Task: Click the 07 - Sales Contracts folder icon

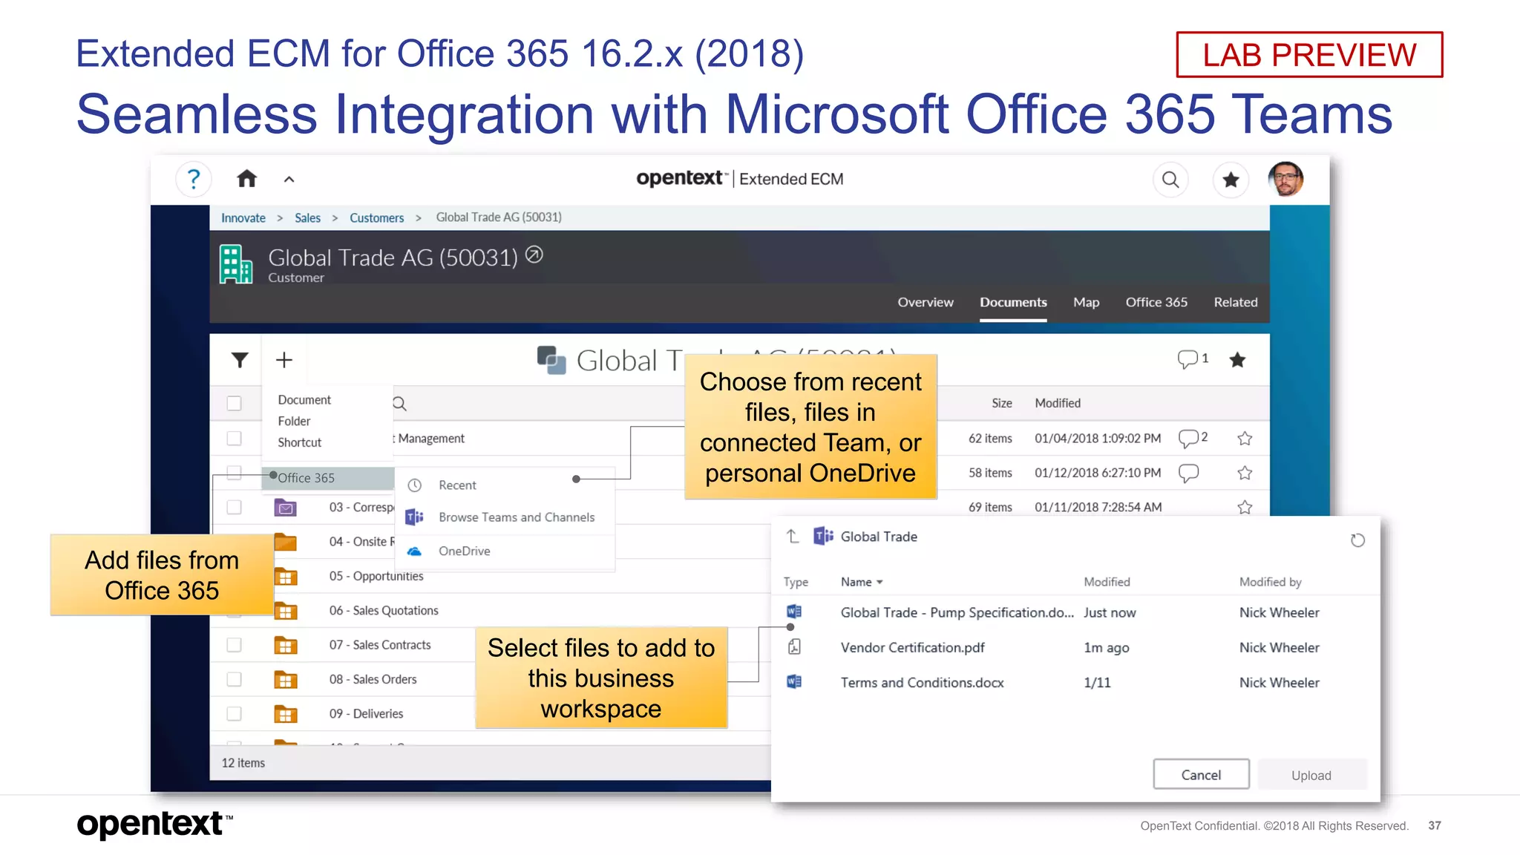Action: (286, 645)
